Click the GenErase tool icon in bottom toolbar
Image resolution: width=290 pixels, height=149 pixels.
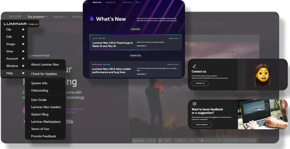(134, 141)
